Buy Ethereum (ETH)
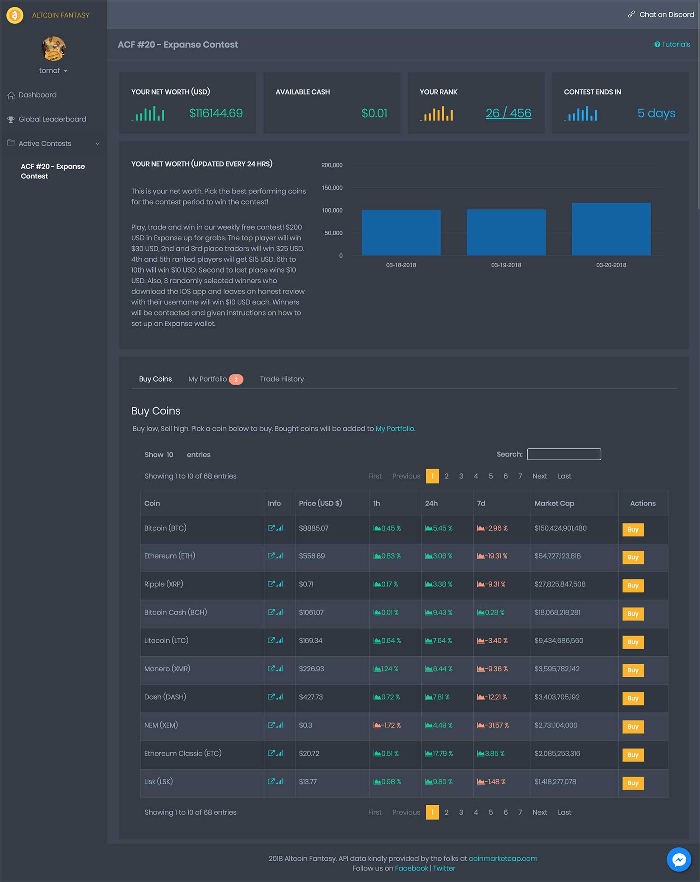 point(633,558)
